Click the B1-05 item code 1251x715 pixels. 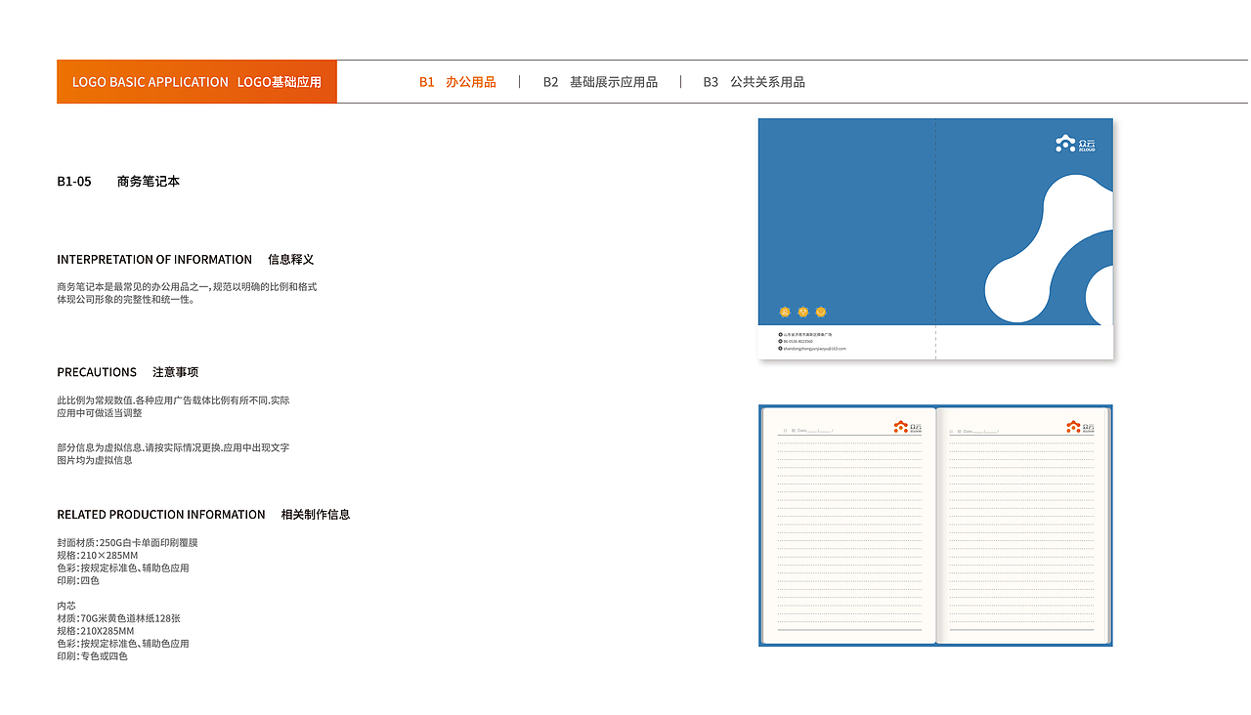click(x=74, y=182)
